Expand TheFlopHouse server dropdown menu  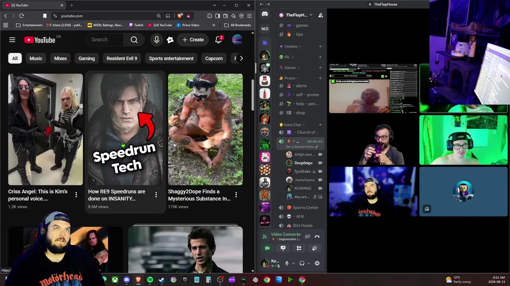pyautogui.click(x=311, y=15)
